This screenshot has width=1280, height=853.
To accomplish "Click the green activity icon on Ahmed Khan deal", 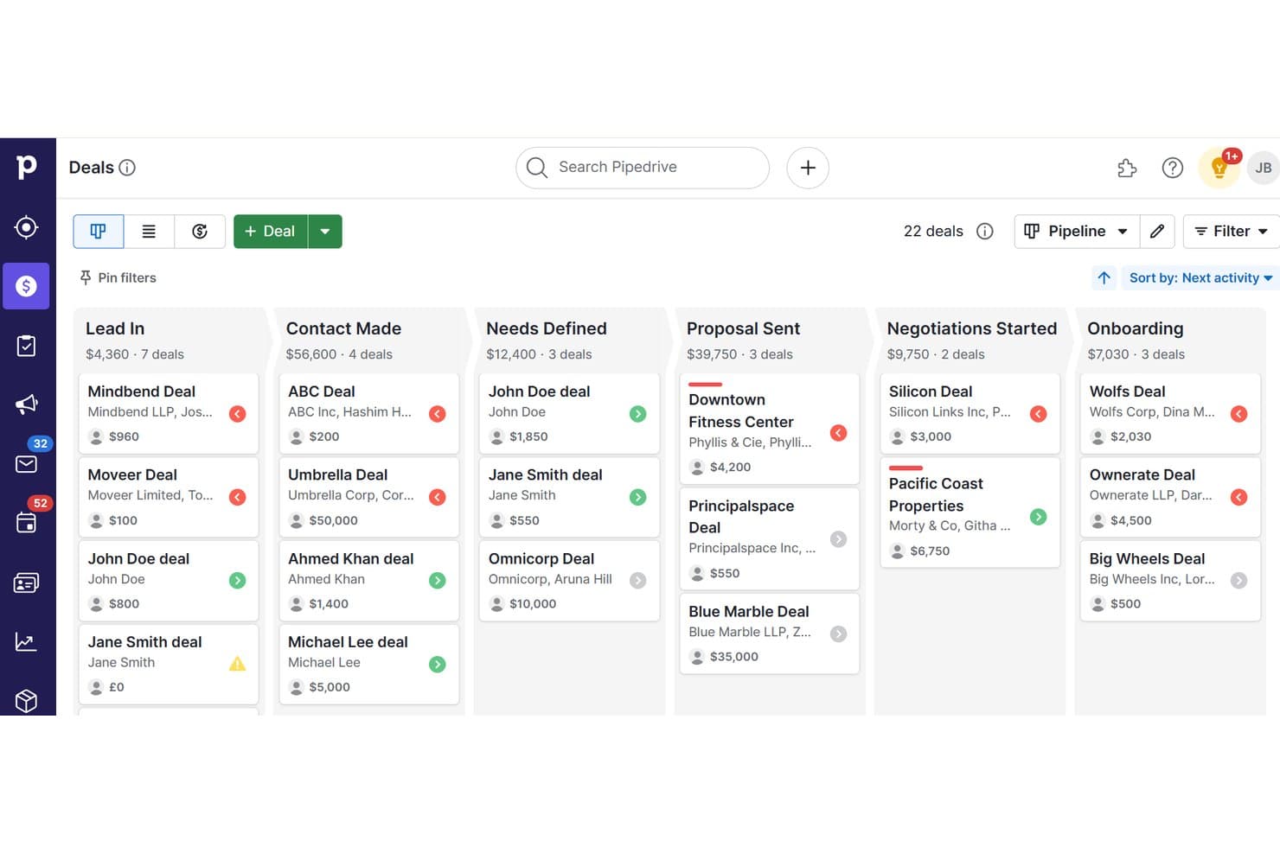I will (438, 581).
